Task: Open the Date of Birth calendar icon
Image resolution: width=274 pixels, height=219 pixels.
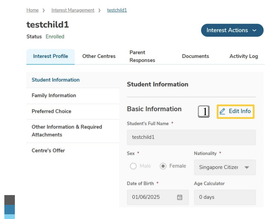Action: tap(180, 197)
